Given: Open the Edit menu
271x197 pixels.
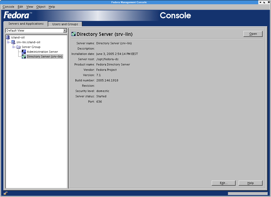Looking at the screenshot, I should 20,7.
